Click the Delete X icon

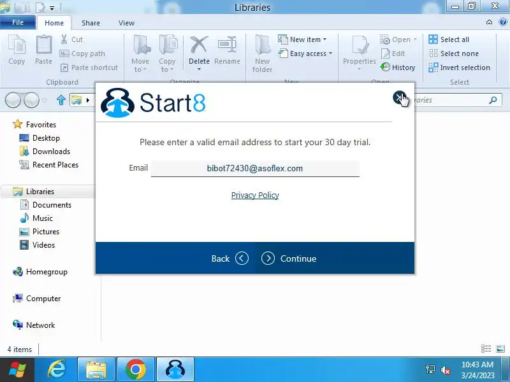[x=199, y=45]
